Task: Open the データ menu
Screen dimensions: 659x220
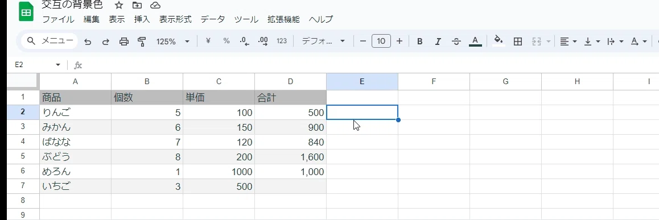Action: 213,19
